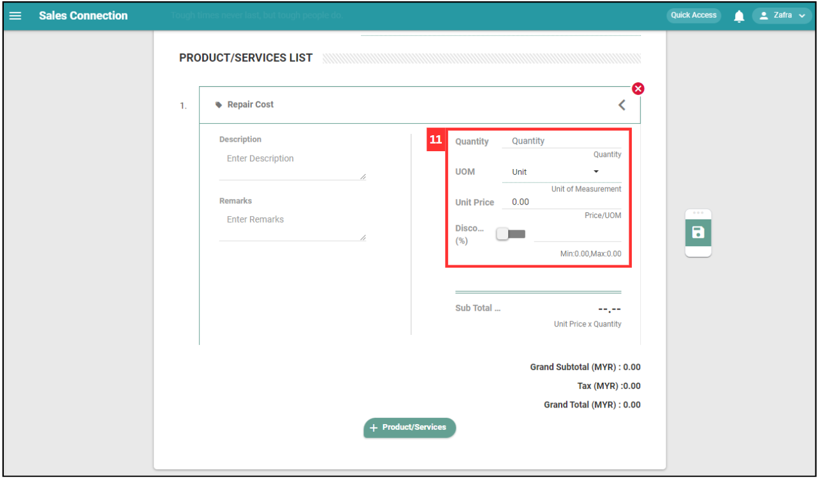Click the Min:0.00,Max:0.00 hint text
818x479 pixels.
591,254
